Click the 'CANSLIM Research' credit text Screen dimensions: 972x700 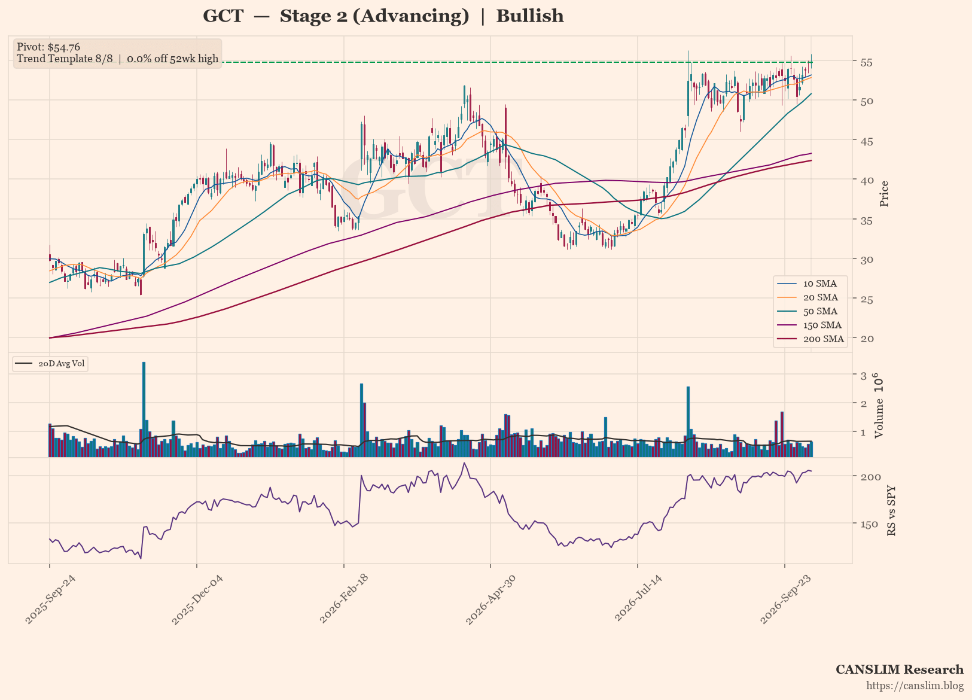tap(900, 669)
